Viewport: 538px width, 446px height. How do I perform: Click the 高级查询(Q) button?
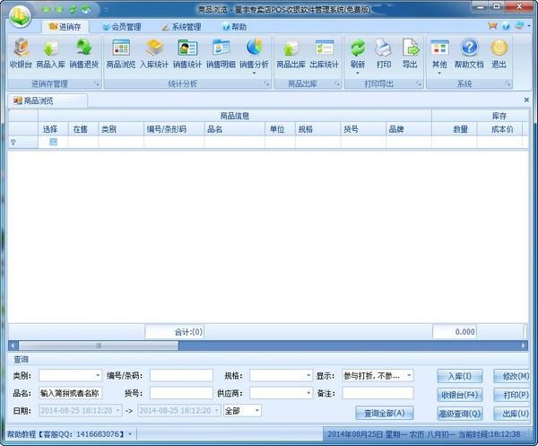click(459, 413)
